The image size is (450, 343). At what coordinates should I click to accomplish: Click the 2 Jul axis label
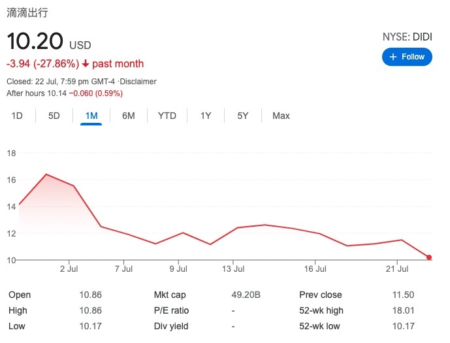pyautogui.click(x=69, y=269)
